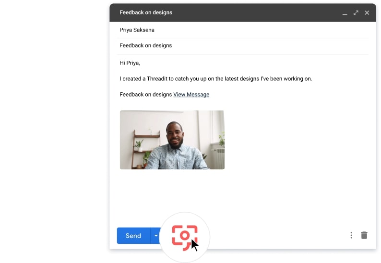Open the more options three-dot menu
The width and height of the screenshot is (381, 263).
pos(351,235)
